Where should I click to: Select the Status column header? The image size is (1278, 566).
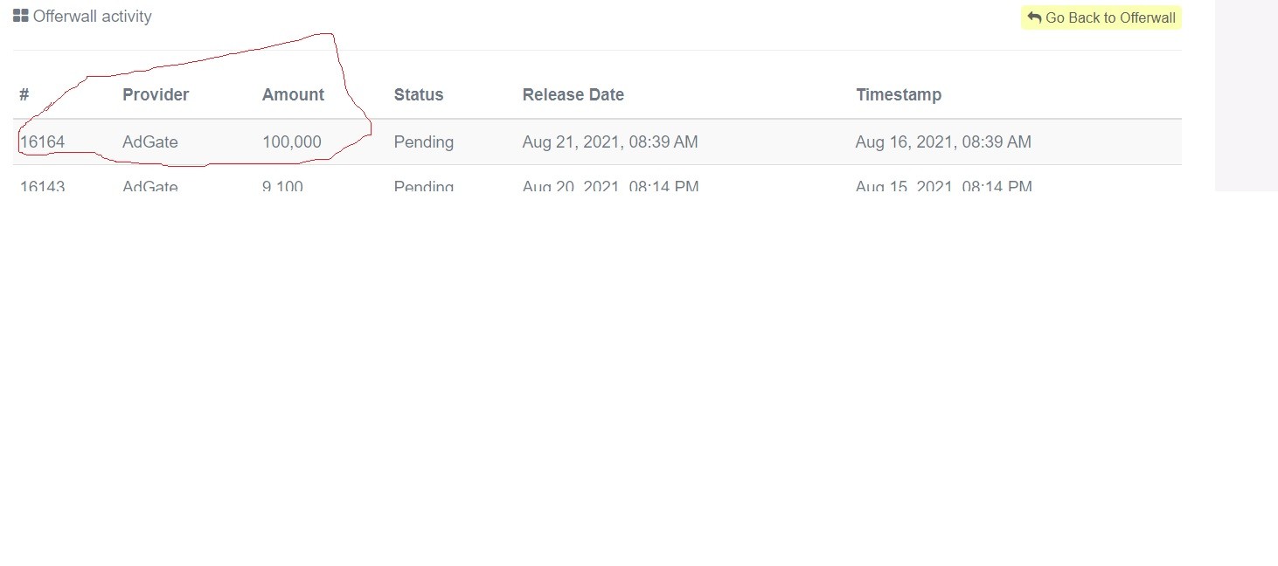pos(419,94)
